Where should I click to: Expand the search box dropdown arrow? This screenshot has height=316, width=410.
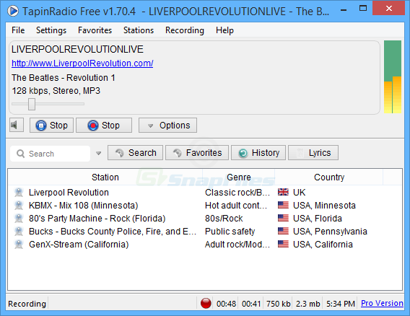pos(98,154)
